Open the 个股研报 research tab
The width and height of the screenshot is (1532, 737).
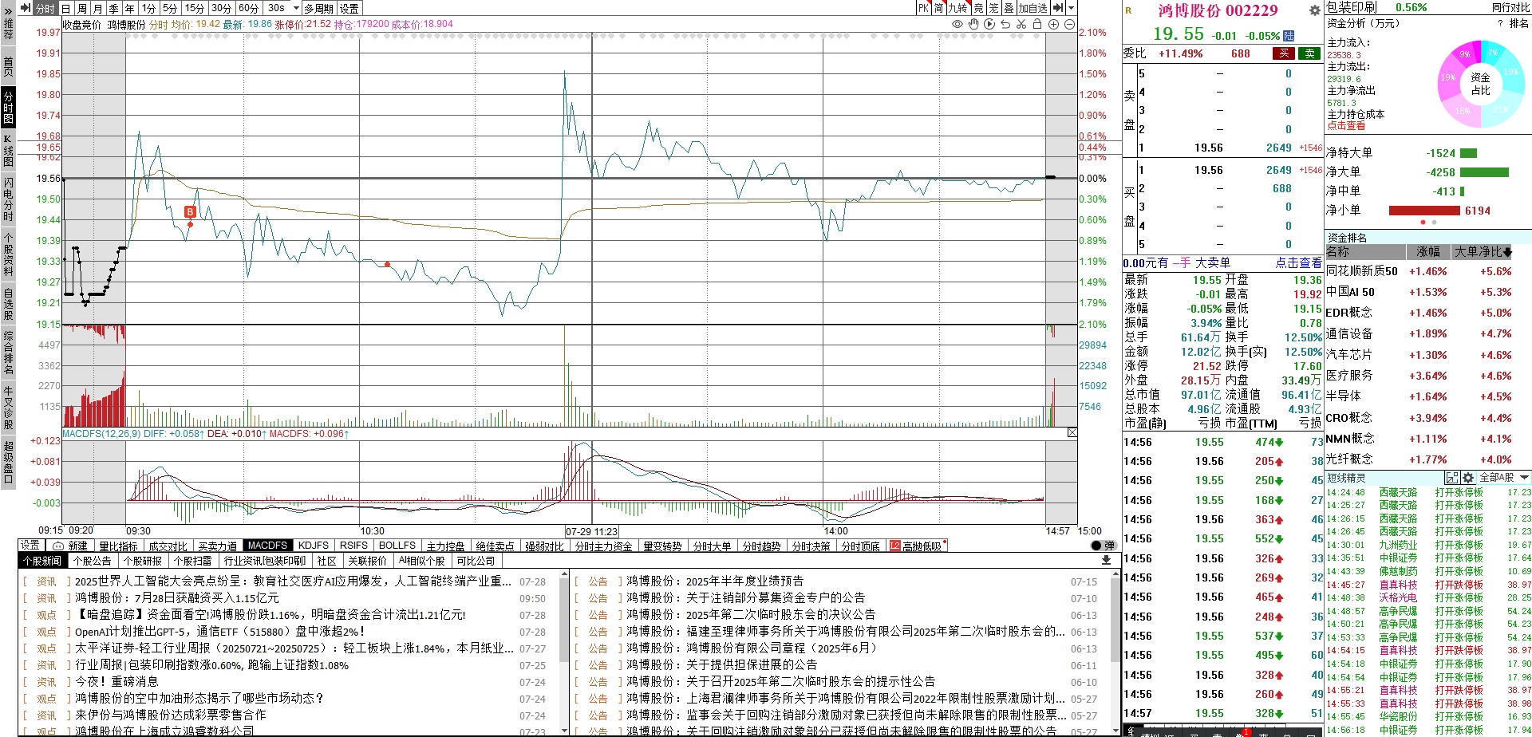click(x=143, y=561)
